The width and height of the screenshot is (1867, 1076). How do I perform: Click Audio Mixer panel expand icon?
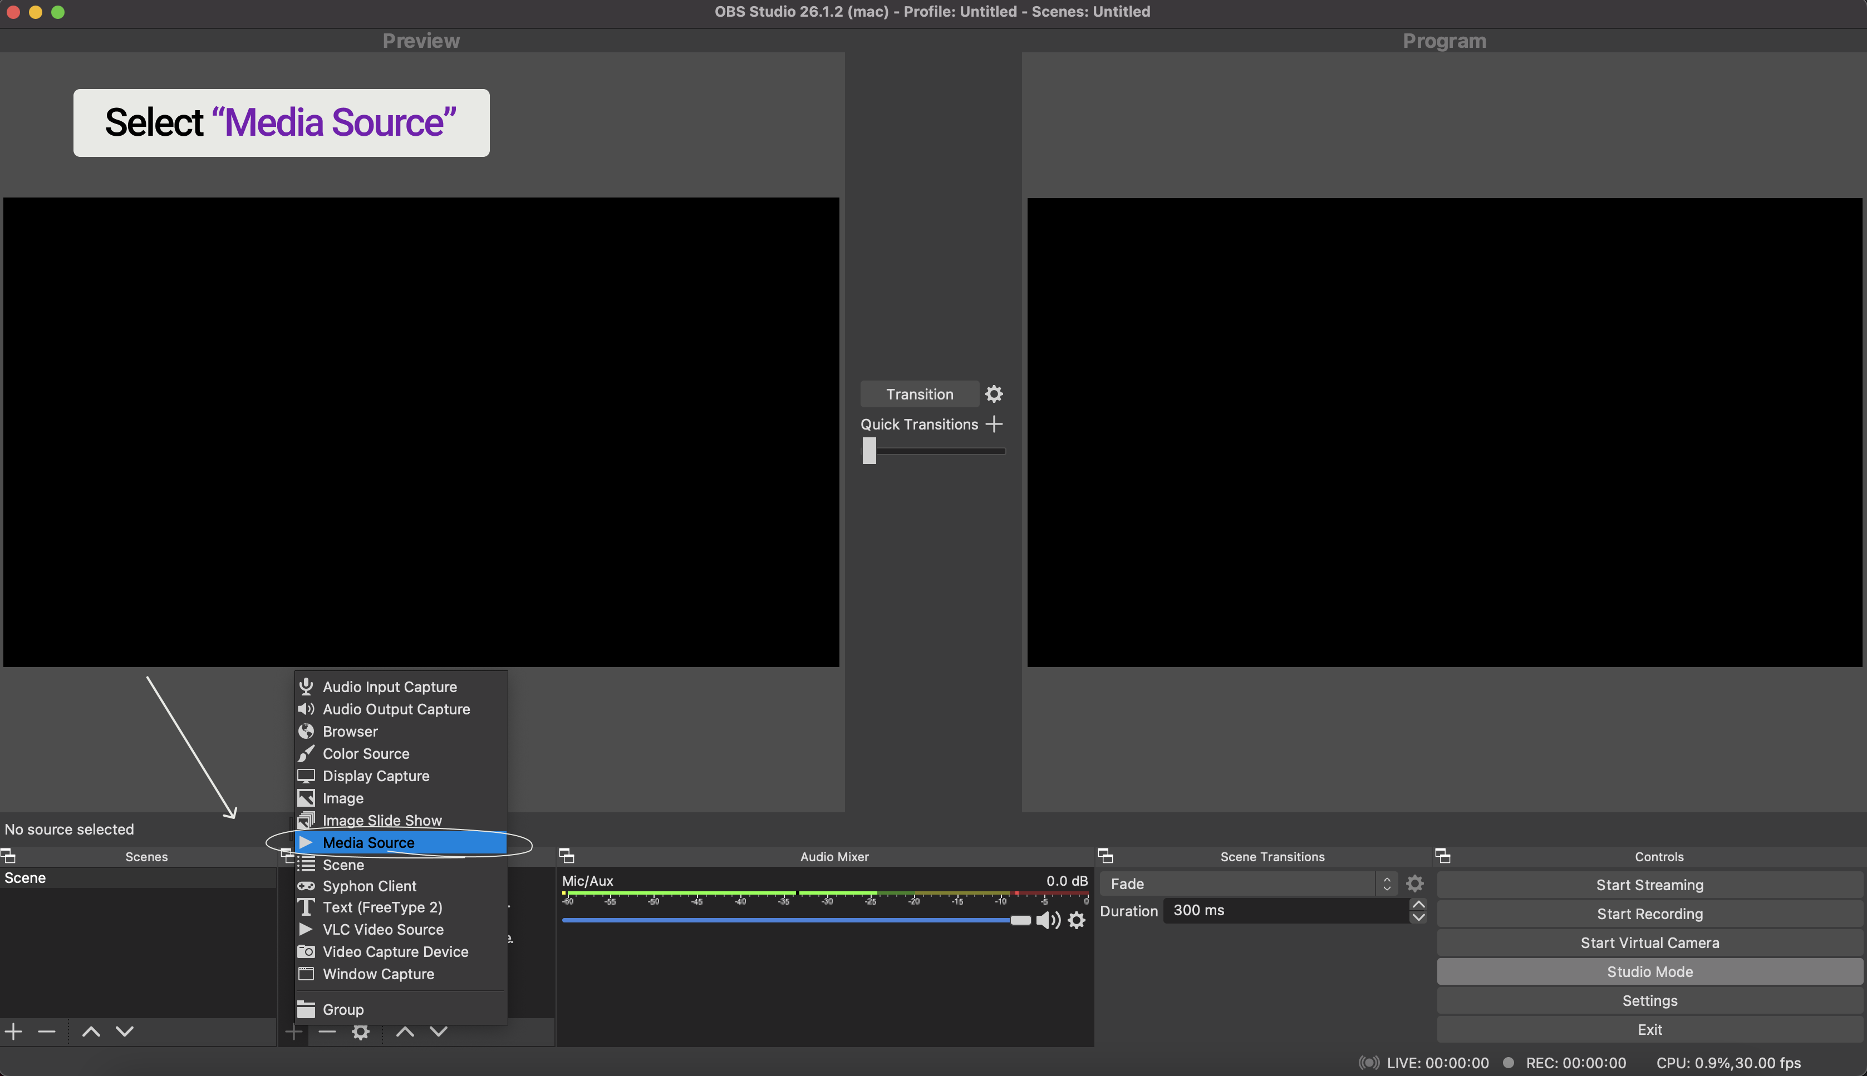pyautogui.click(x=567, y=856)
